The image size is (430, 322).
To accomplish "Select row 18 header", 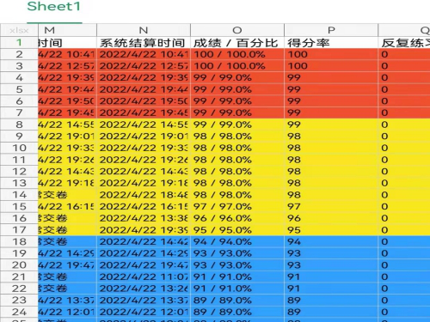I will pyautogui.click(x=19, y=241).
